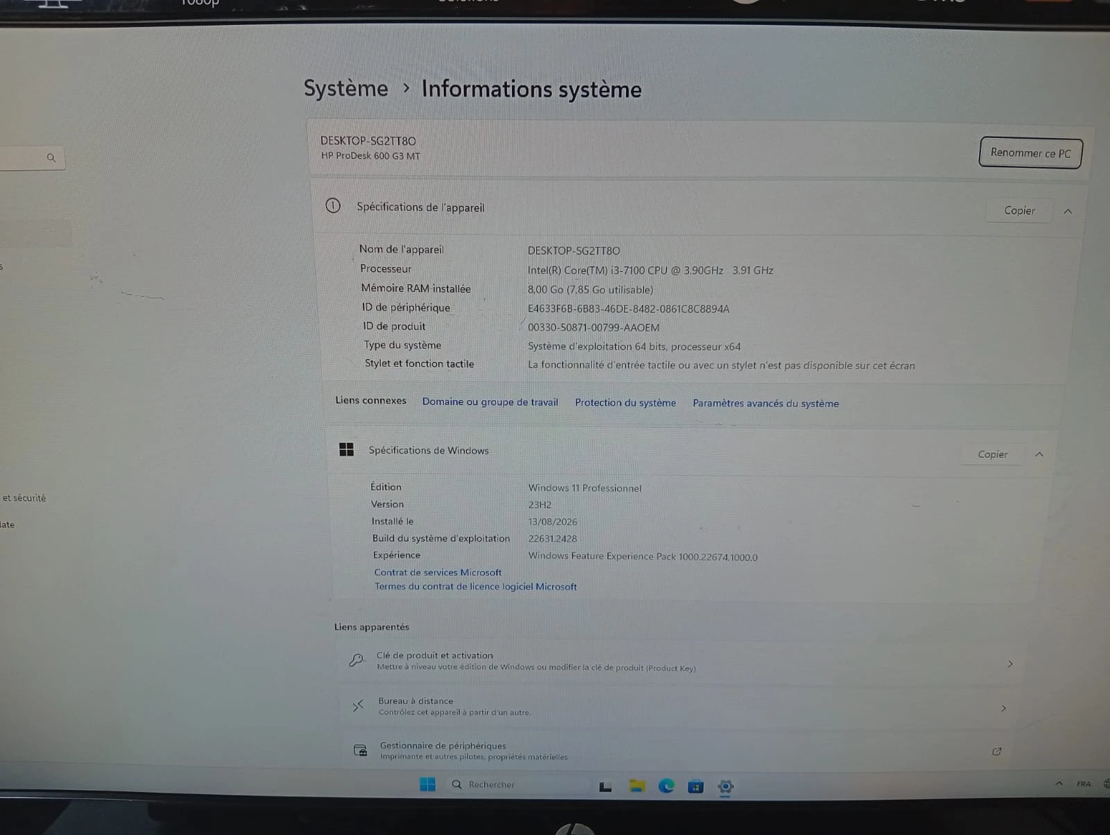Open Contrat de services Microsoft link
Image resolution: width=1110 pixels, height=835 pixels.
tap(438, 572)
